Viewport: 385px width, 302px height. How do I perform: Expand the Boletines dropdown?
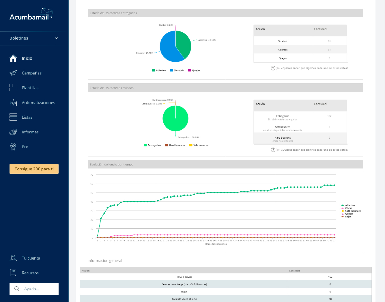coord(34,38)
